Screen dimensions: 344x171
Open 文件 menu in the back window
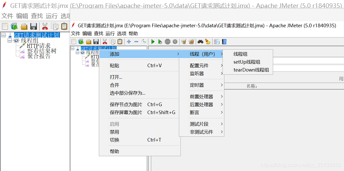coord(8,16)
